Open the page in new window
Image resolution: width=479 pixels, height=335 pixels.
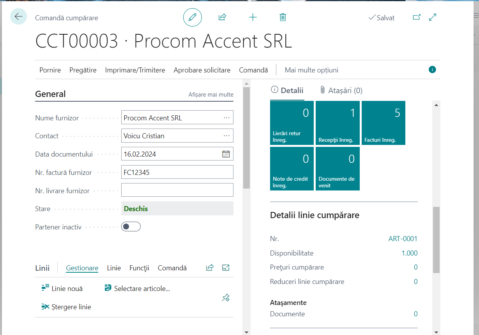click(417, 17)
